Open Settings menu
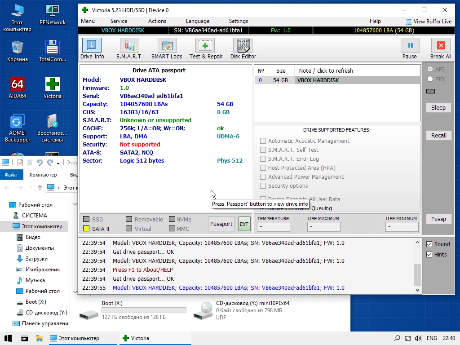Viewport: 460px width, 345px height. [x=238, y=21]
